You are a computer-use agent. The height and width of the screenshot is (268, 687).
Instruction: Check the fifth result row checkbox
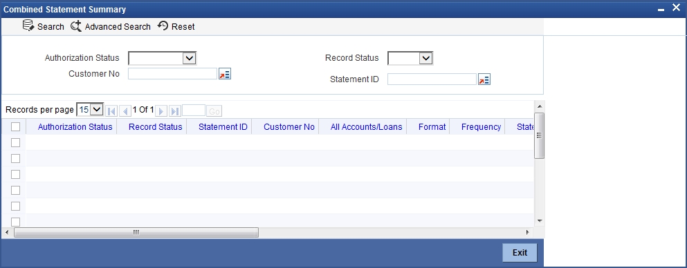(16, 206)
